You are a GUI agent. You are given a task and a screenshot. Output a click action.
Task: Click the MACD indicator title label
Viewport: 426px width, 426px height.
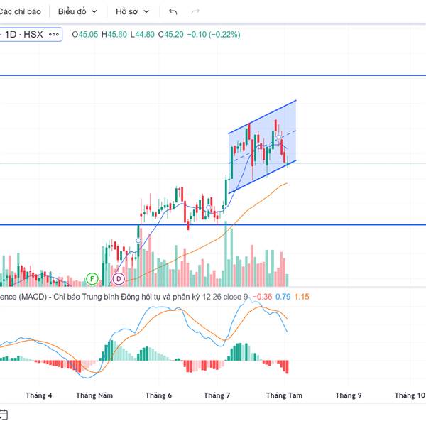124,297
